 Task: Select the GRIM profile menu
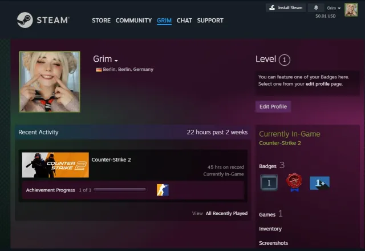coord(164,21)
